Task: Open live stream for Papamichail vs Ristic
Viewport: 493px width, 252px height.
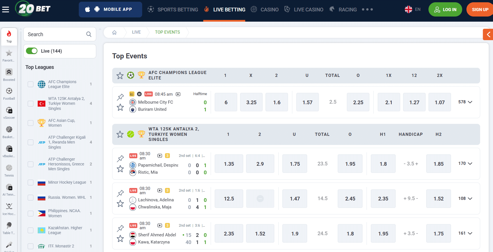Action: [160, 156]
